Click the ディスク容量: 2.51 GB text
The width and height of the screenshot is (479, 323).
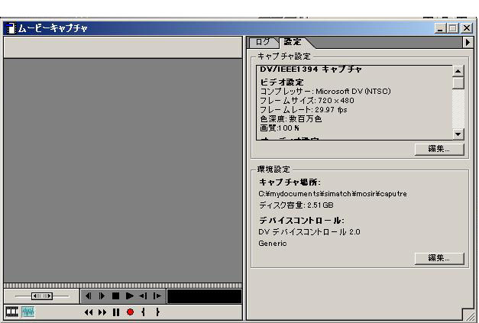[x=296, y=205]
